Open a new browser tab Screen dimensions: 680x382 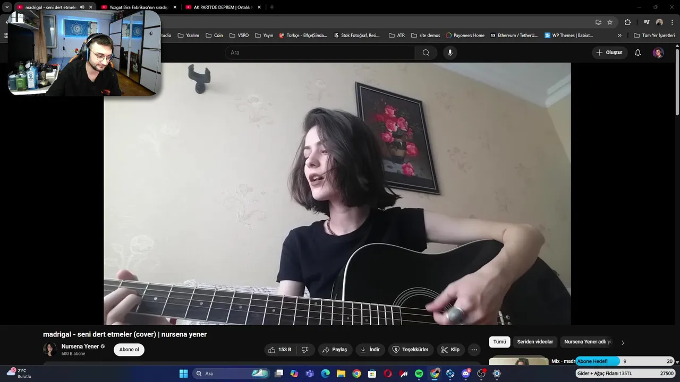[x=272, y=7]
